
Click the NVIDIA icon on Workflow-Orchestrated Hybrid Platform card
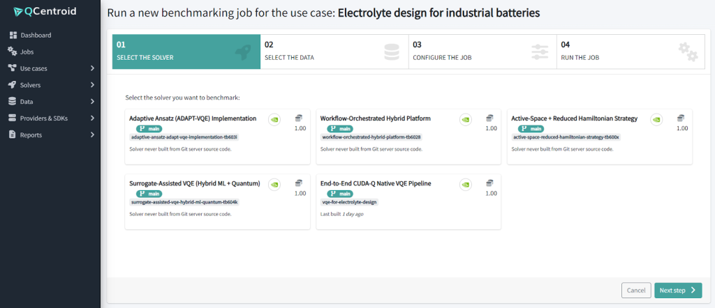466,120
